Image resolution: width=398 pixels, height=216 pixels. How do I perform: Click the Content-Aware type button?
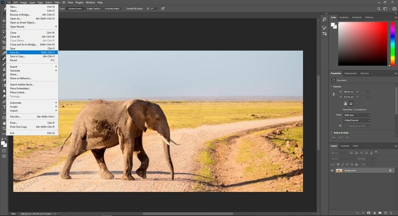(x=75, y=9)
